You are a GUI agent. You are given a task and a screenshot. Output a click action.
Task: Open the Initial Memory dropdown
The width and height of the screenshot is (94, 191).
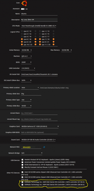(26, 50)
